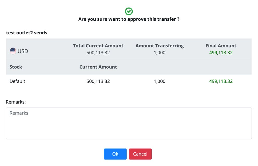Select the Stock column header
Image resolution: width=258 pixels, height=166 pixels.
coord(16,67)
